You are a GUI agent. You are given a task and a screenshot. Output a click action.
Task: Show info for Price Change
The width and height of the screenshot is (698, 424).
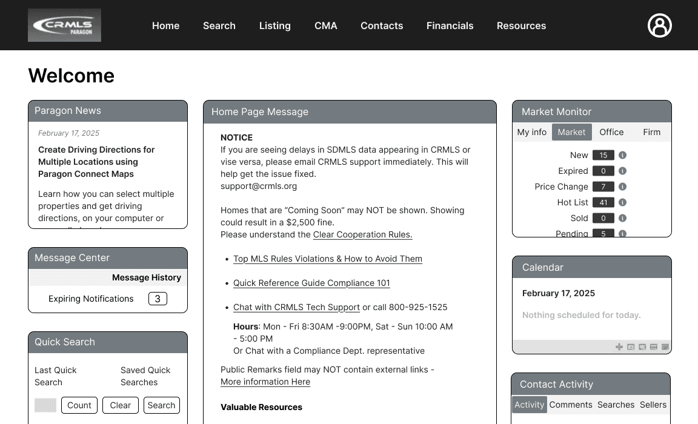(x=622, y=187)
